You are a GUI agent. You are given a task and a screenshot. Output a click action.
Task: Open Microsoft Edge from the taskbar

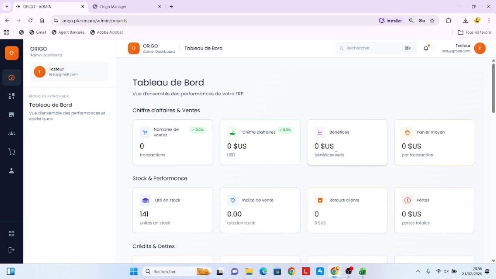click(263, 271)
